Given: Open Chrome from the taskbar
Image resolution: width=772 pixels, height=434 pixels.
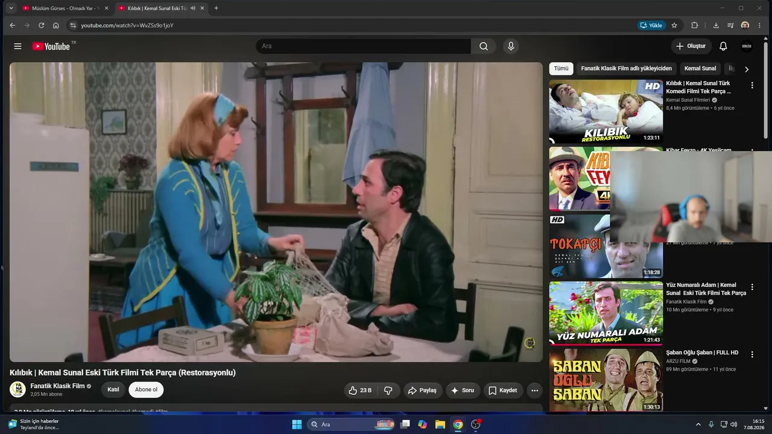Looking at the screenshot, I should click(458, 424).
